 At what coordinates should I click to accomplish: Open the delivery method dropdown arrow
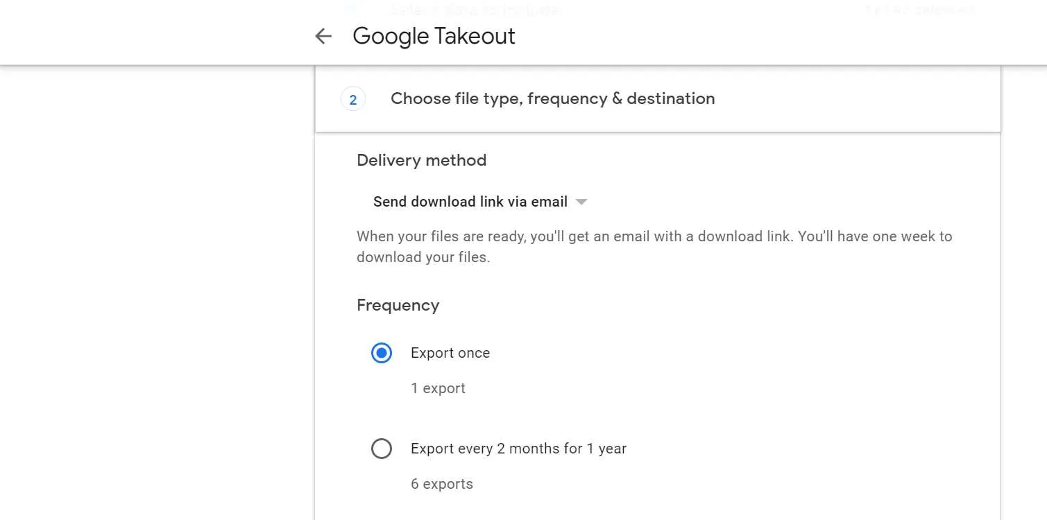[x=581, y=202]
